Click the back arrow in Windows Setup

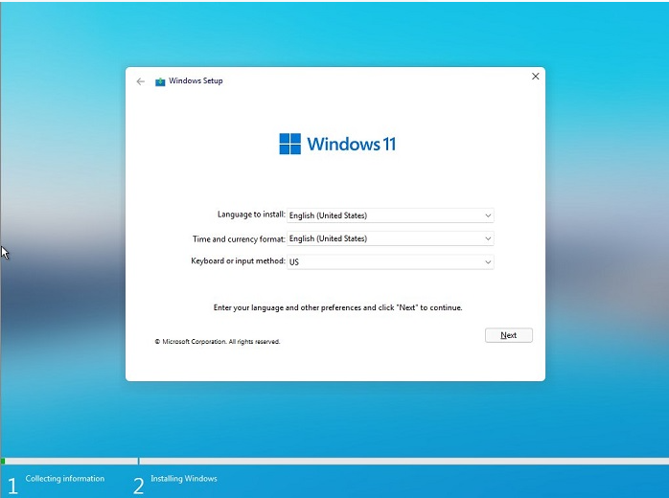[141, 81]
